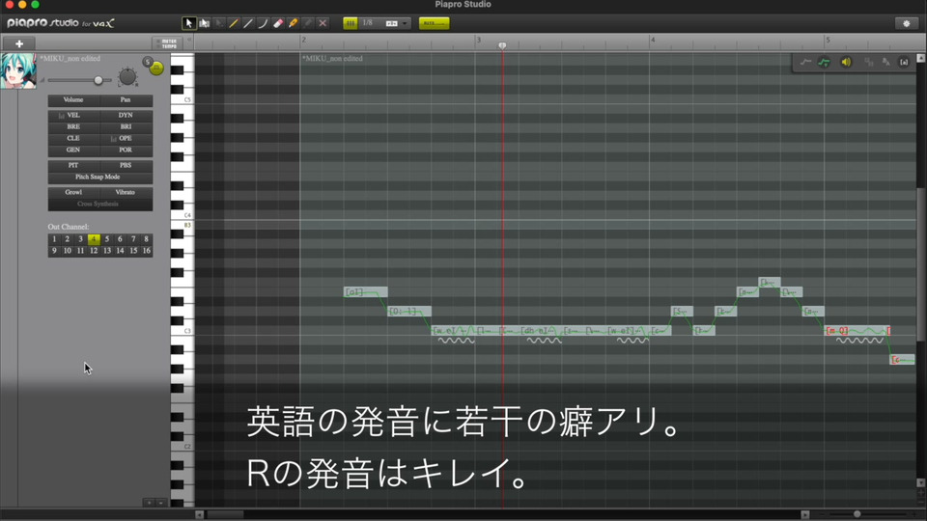Image resolution: width=927 pixels, height=521 pixels.
Task: Select the first note [aI]
Action: [365, 291]
